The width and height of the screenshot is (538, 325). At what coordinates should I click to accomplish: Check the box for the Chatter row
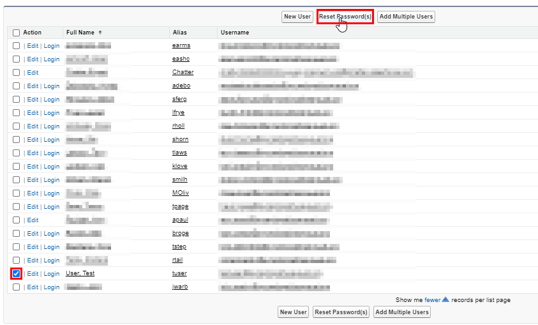(x=16, y=72)
